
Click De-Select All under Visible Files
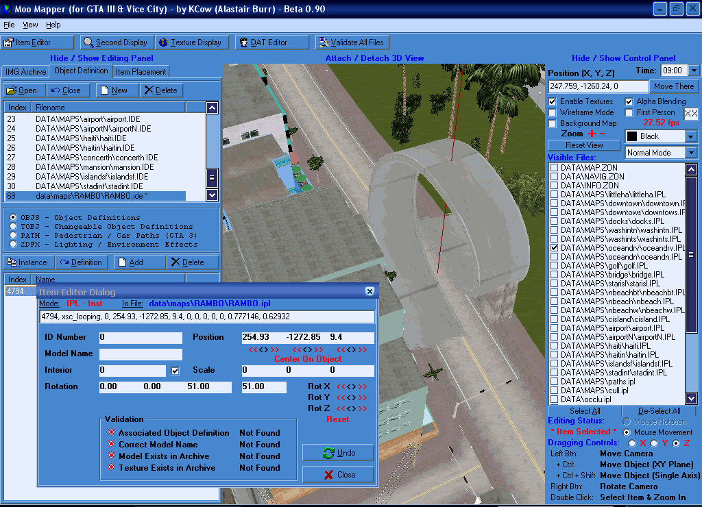[x=659, y=411]
